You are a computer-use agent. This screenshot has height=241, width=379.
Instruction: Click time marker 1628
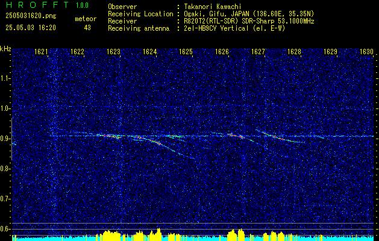[294, 52]
